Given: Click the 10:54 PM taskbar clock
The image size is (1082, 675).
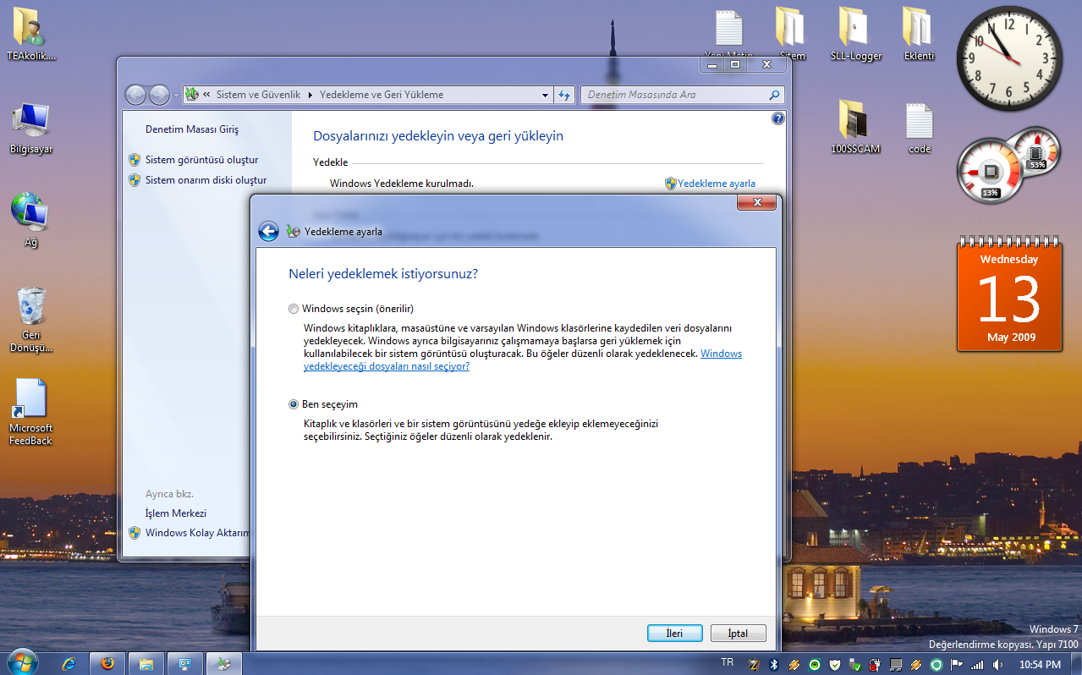Looking at the screenshot, I should pyautogui.click(x=1041, y=665).
